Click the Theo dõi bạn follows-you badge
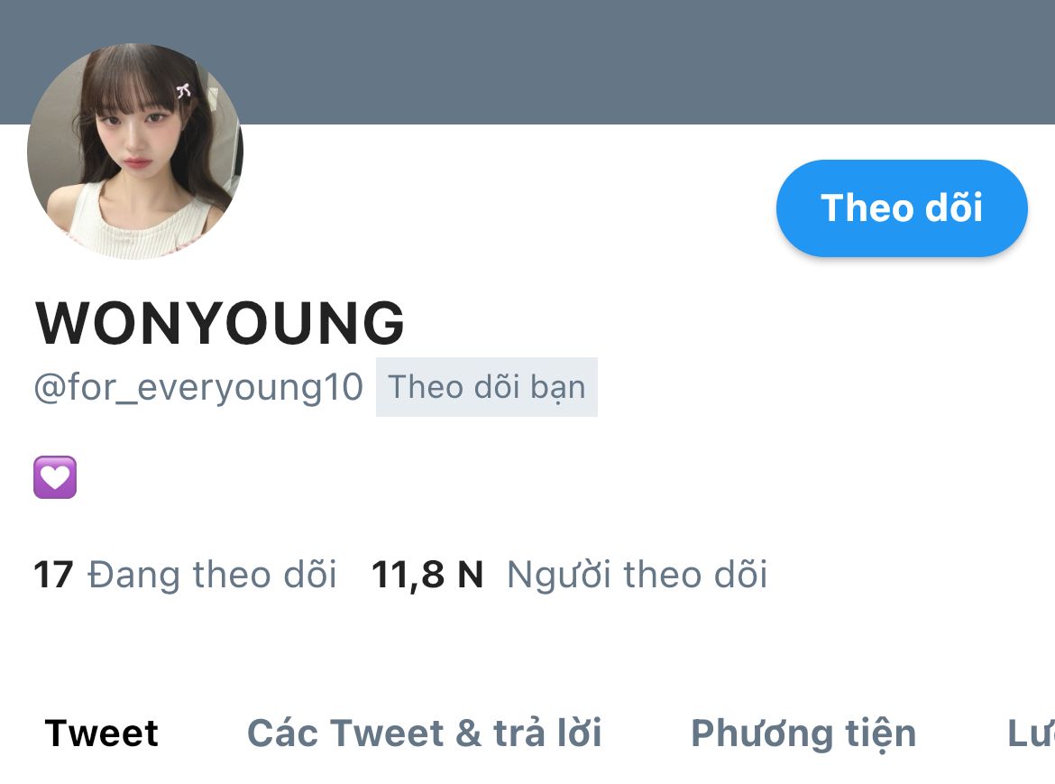Image resolution: width=1055 pixels, height=784 pixels. pyautogui.click(x=486, y=387)
